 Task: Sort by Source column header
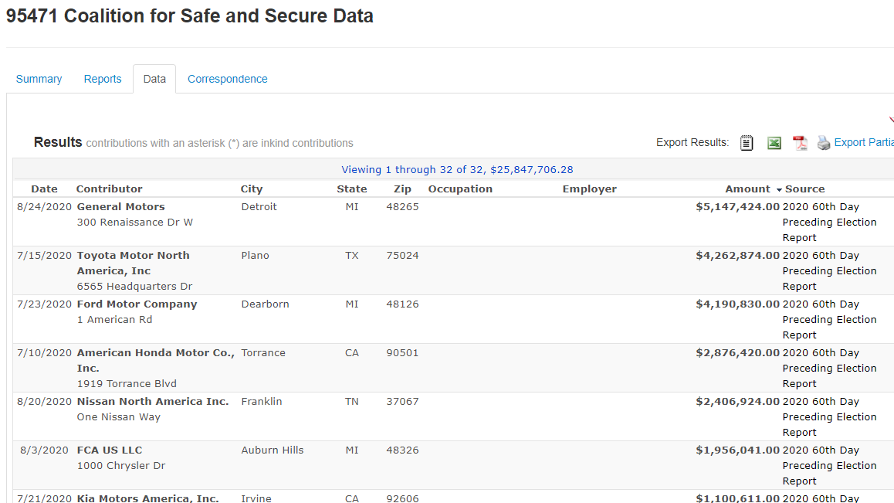point(805,189)
